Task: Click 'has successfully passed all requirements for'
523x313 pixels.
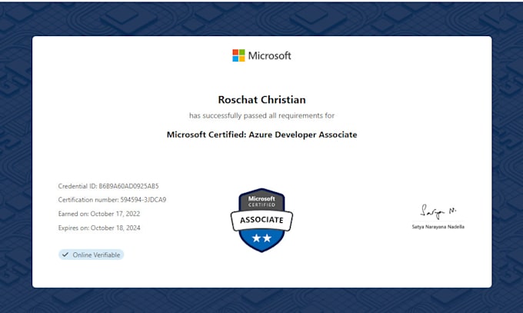Action: tap(261, 115)
